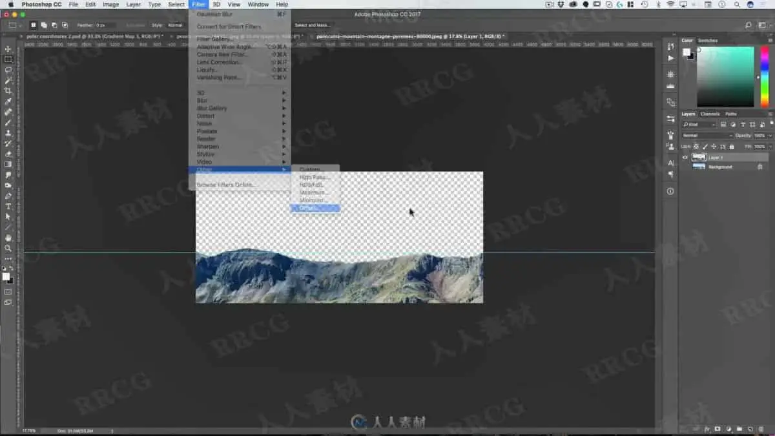Switch to the Channels tab
The height and width of the screenshot is (436, 775).
point(710,114)
